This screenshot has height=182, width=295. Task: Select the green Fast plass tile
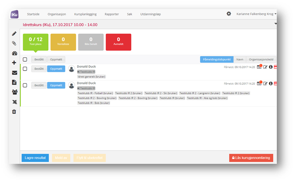click(x=36, y=42)
